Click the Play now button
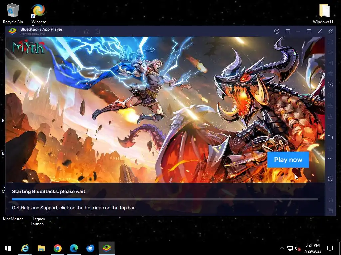Image resolution: width=341 pixels, height=255 pixels. (x=288, y=160)
